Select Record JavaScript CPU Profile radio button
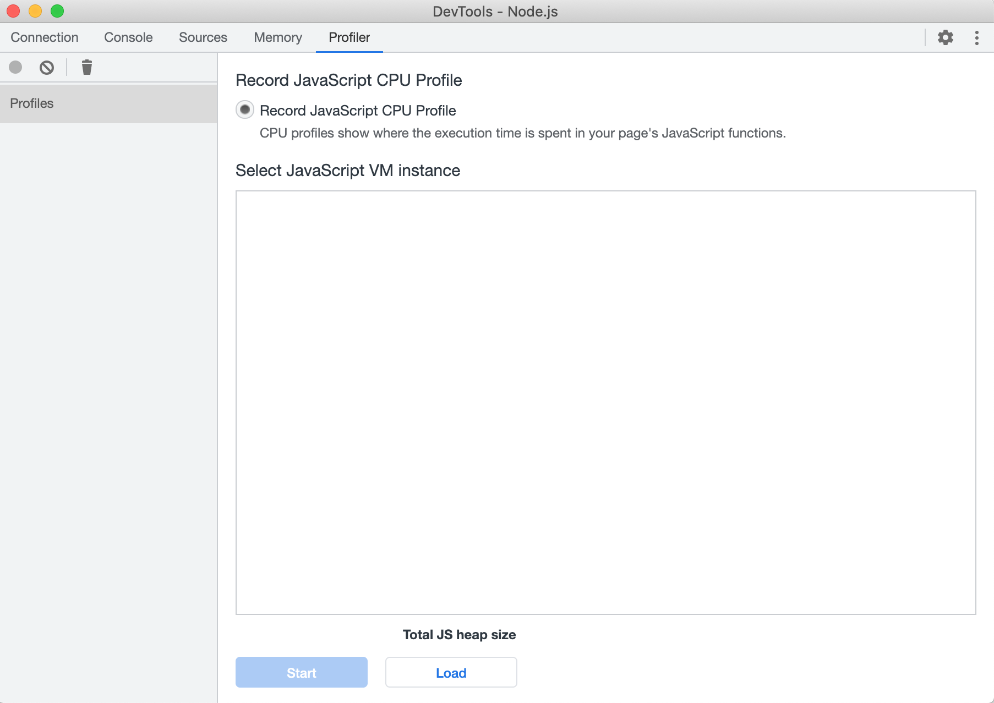Image resolution: width=994 pixels, height=703 pixels. tap(245, 109)
